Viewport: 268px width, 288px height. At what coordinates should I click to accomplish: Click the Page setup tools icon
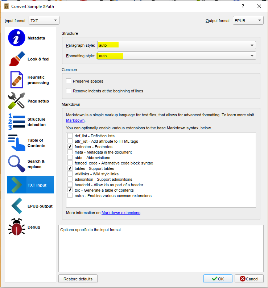click(x=17, y=101)
